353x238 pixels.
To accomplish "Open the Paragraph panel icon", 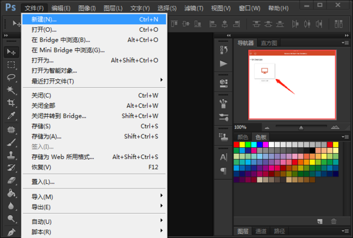I will point(224,171).
